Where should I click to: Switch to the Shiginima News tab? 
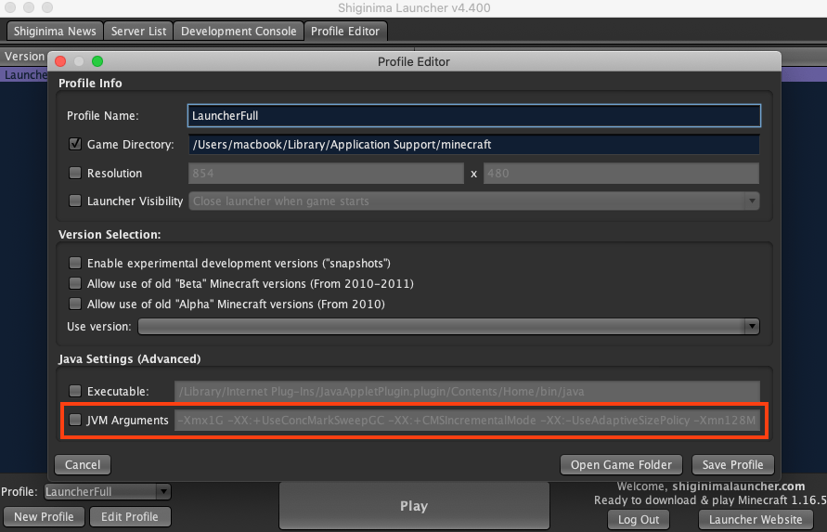pyautogui.click(x=55, y=32)
